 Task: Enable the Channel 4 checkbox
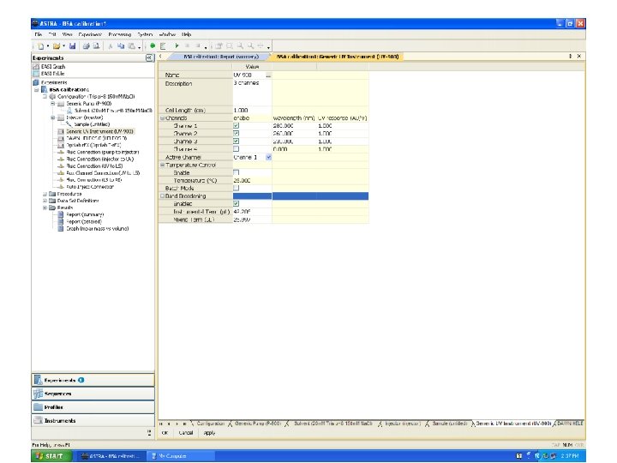tap(237, 149)
